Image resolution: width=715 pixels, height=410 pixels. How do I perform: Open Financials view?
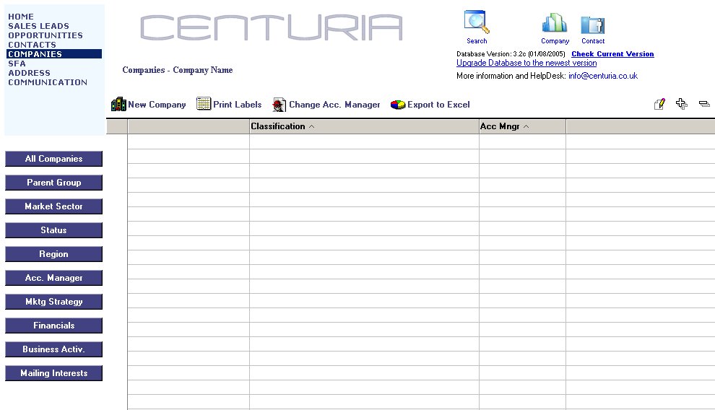54,326
